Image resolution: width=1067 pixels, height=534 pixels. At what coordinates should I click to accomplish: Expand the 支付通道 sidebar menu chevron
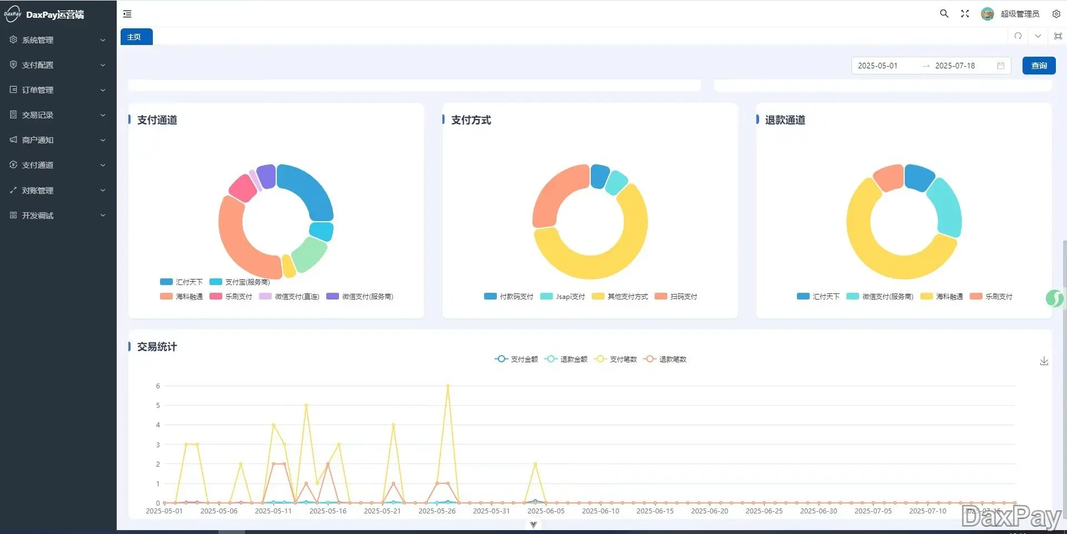(103, 165)
